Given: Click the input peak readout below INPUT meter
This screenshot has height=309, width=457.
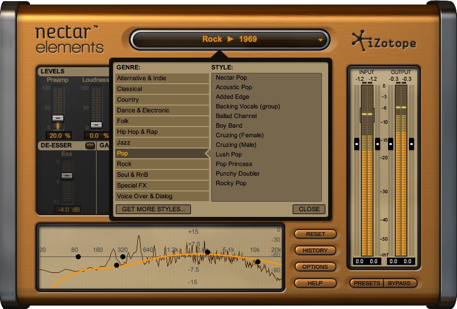Looking at the screenshot, I should pos(367,262).
